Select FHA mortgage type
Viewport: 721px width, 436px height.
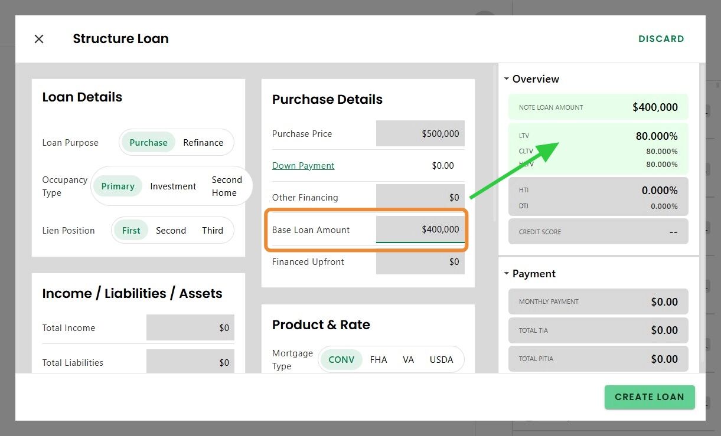pyautogui.click(x=379, y=360)
